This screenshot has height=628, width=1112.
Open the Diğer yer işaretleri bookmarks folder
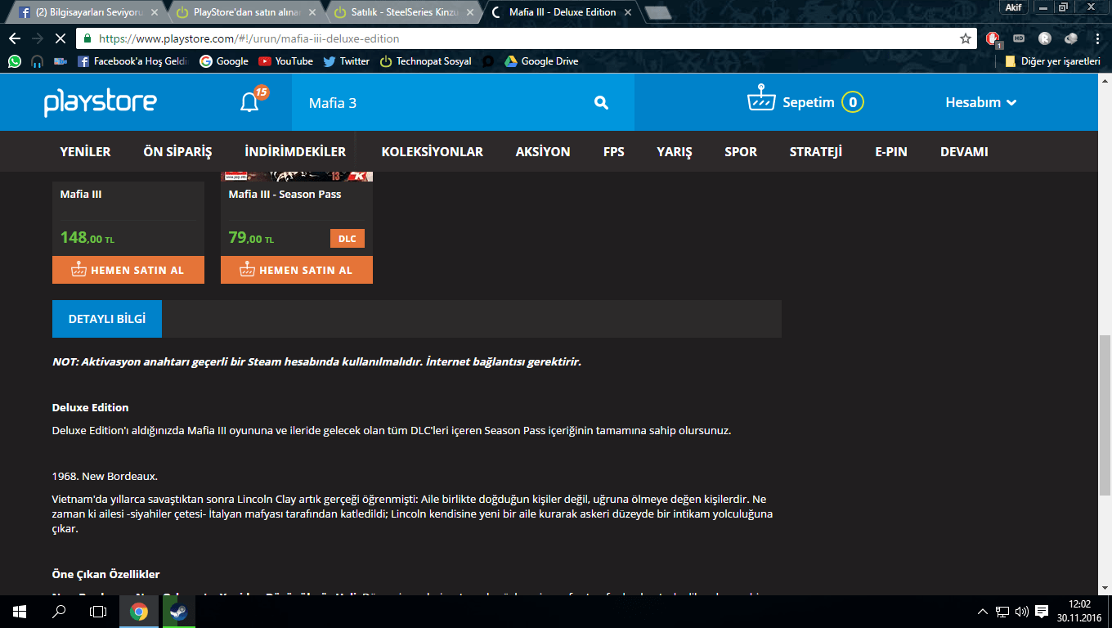tap(1053, 61)
